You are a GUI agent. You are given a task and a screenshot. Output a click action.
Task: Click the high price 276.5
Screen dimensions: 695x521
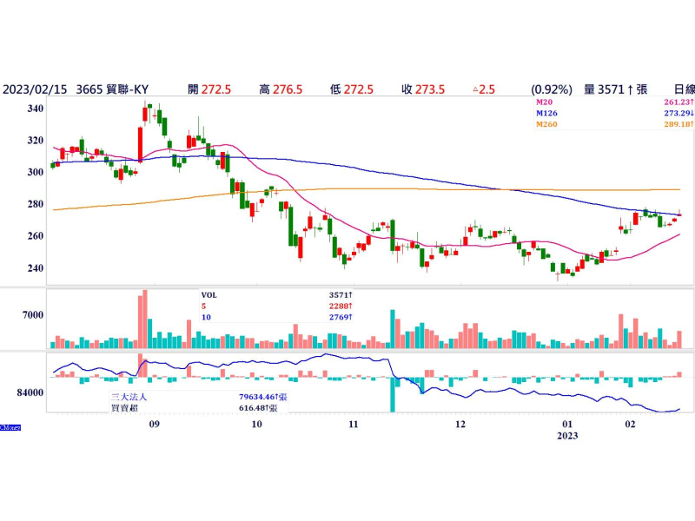pos(288,89)
